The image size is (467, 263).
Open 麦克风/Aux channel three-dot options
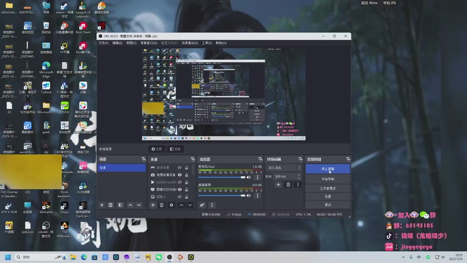pos(257,178)
